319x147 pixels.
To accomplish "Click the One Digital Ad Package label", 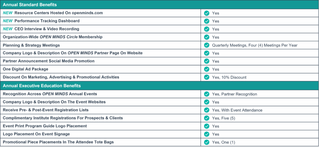I will coord(26,69).
